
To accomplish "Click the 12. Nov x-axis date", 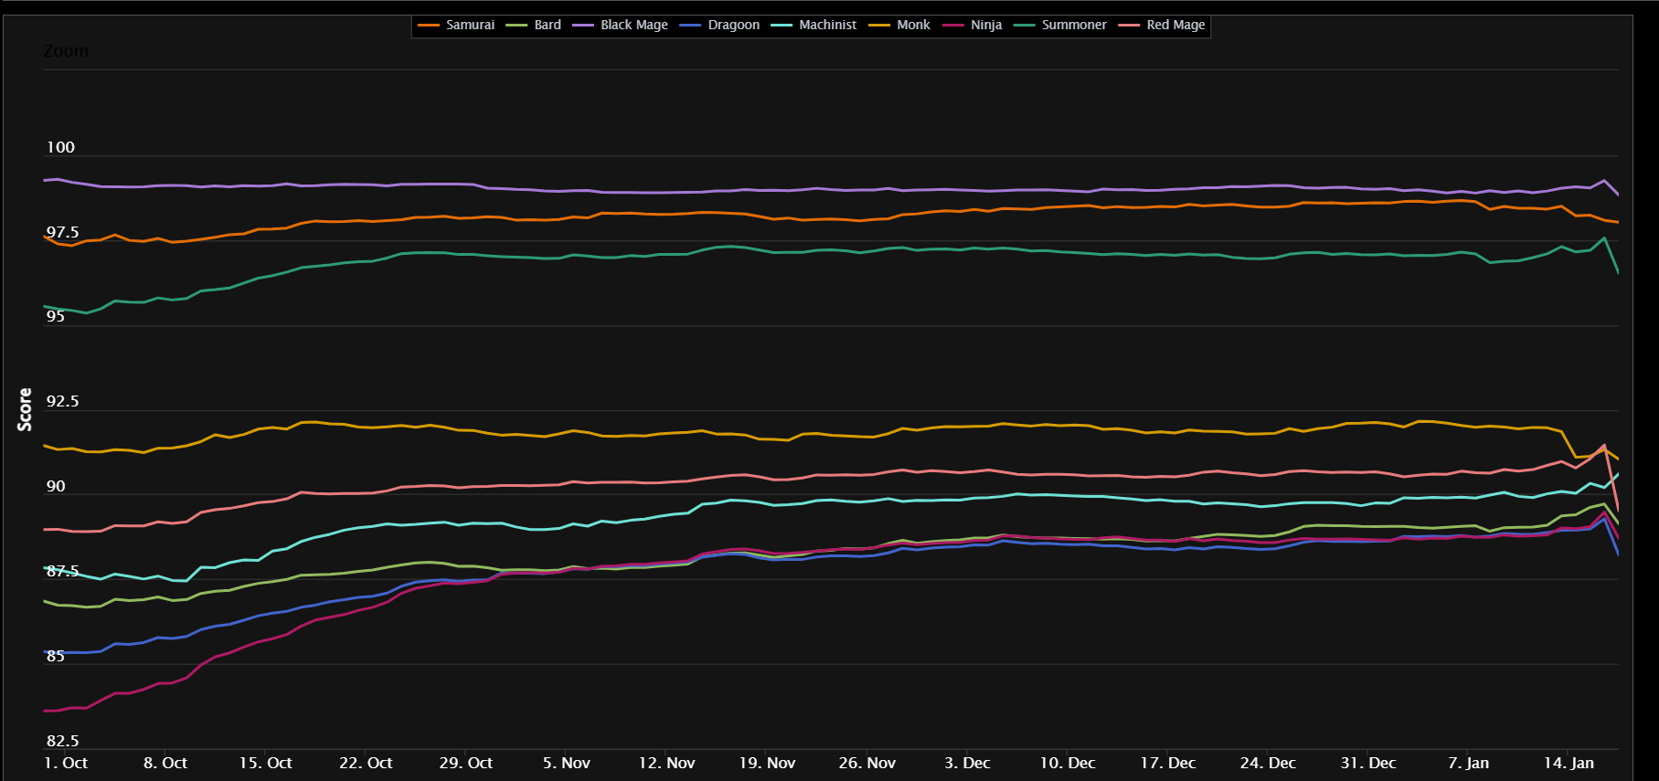I will (667, 763).
